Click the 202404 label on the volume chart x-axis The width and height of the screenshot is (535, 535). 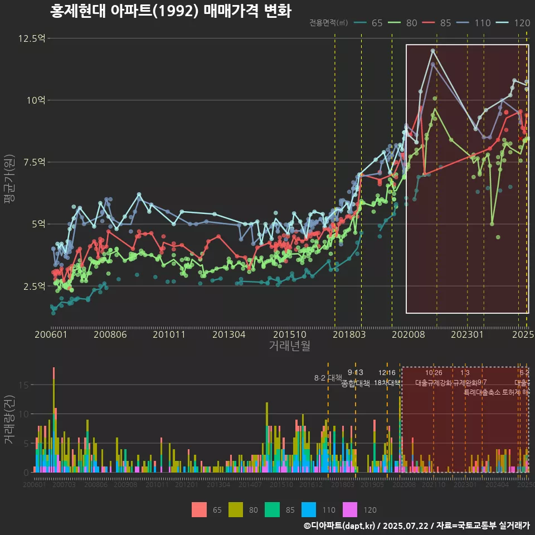pyautogui.click(x=497, y=484)
